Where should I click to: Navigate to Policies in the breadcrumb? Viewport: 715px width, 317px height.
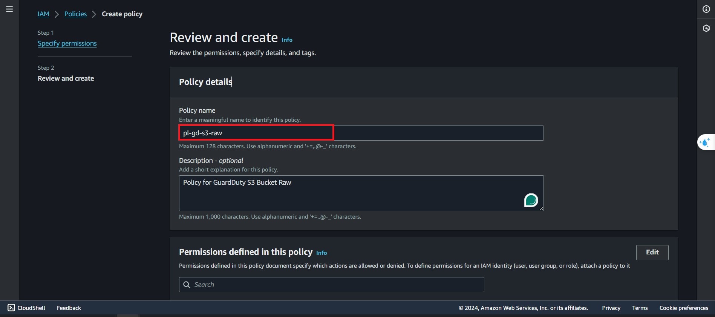[75, 14]
